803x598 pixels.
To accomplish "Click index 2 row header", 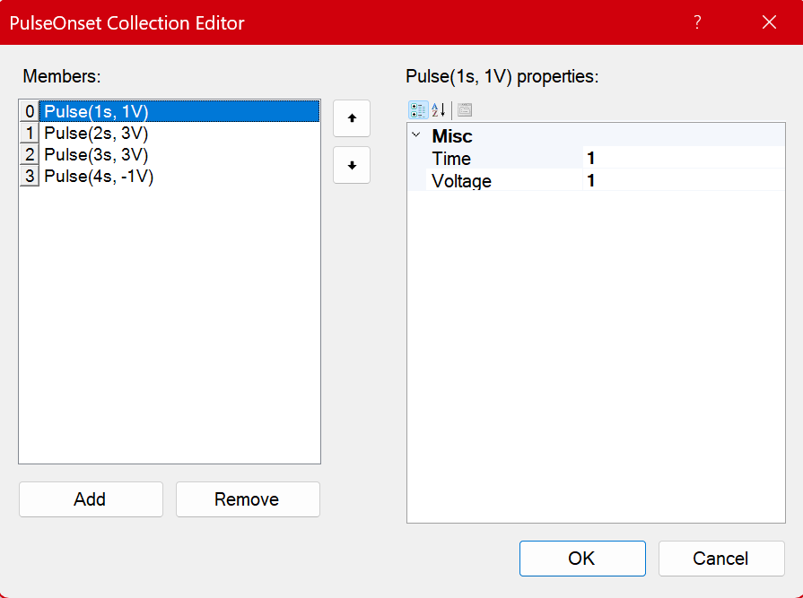I will pyautogui.click(x=30, y=154).
